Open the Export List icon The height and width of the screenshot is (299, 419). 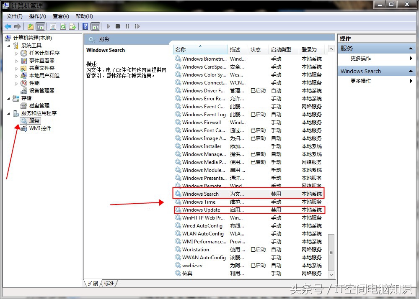tap(72, 26)
